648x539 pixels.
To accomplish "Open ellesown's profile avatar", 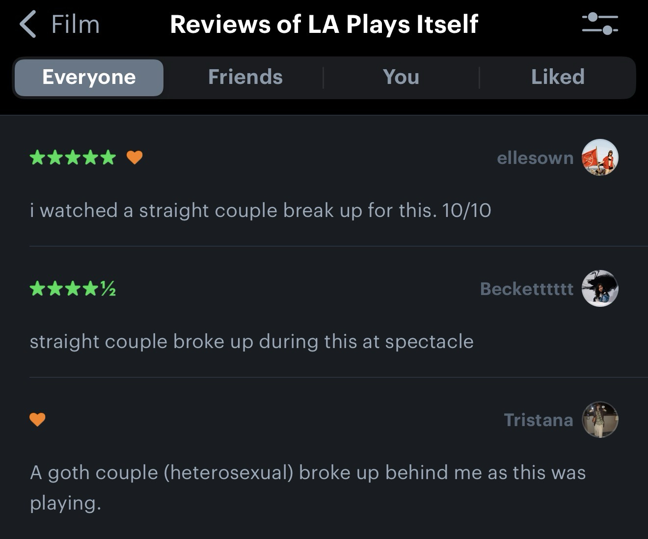I will click(600, 158).
